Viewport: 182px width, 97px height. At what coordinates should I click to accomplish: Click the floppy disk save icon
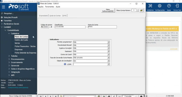pos(120,96)
